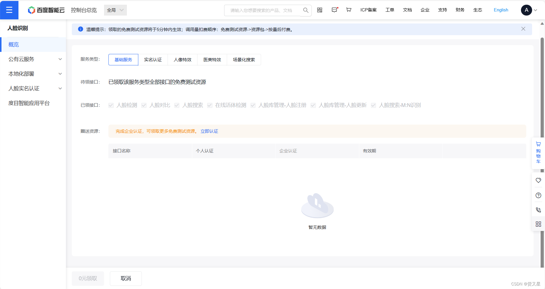Click the page vertical scrollbar
545x289 pixels.
click(542, 152)
